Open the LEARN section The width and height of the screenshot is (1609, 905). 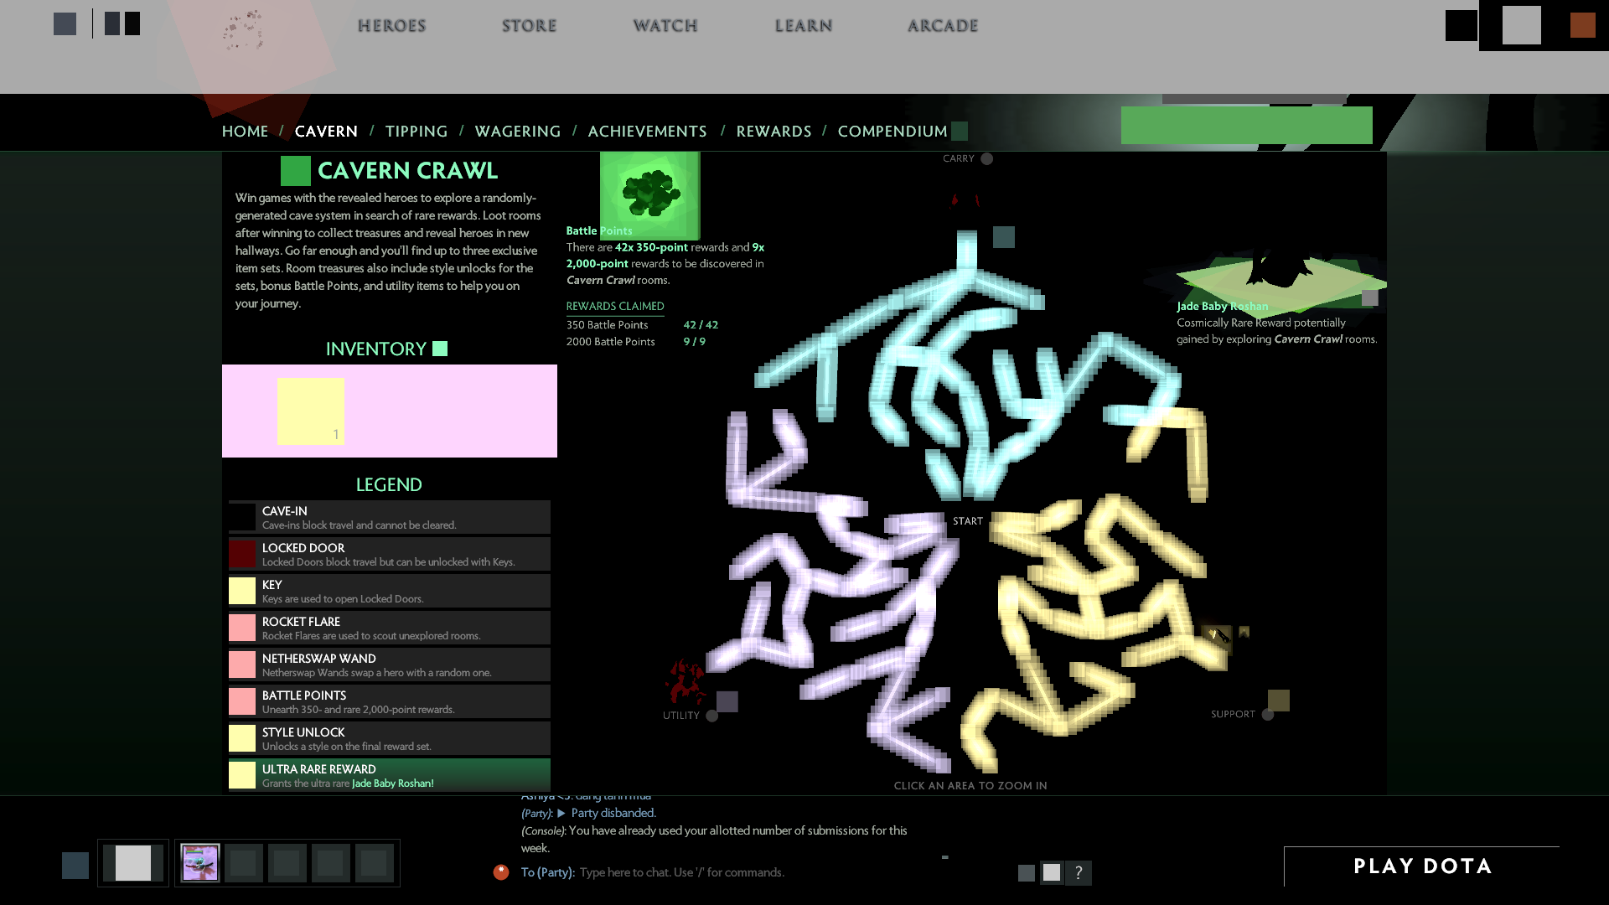[x=804, y=25]
